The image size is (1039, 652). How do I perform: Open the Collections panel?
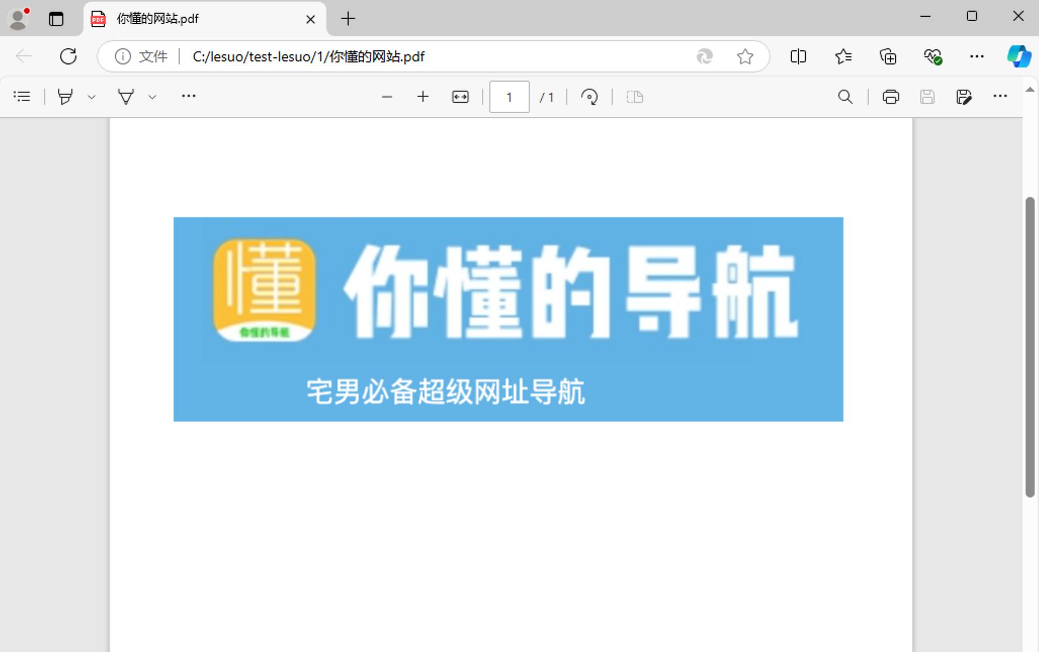click(888, 56)
